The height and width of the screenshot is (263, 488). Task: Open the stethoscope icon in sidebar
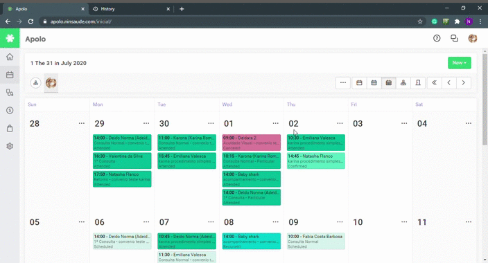tap(10, 93)
